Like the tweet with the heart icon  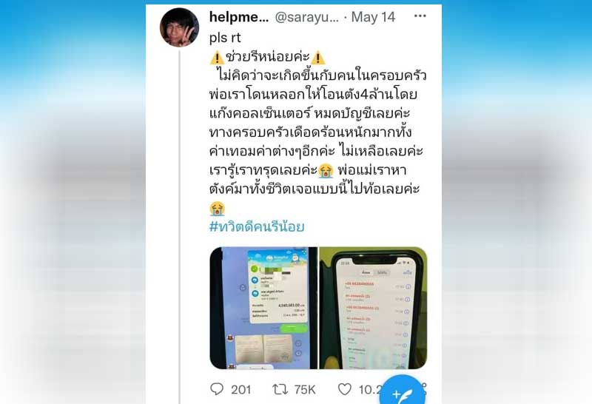(344, 389)
